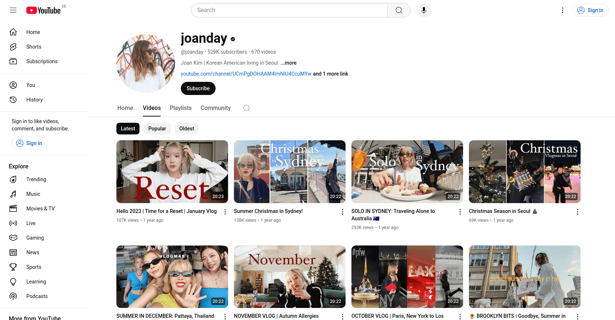Go to Gaming in sidebar
The height and width of the screenshot is (320, 615).
35,238
